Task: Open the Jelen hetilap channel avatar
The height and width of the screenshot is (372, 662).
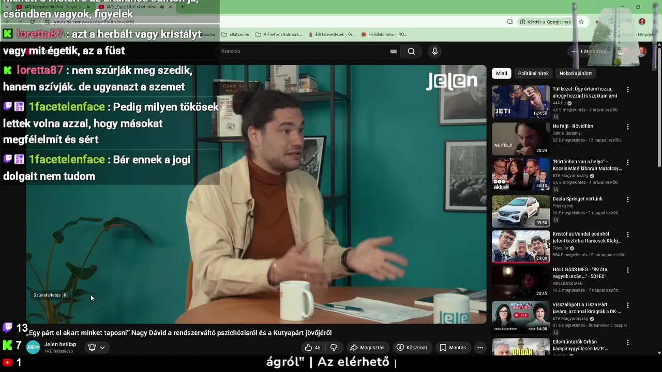Action: pos(33,348)
